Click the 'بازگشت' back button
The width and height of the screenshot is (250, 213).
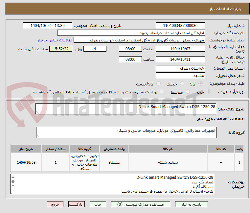77,204
